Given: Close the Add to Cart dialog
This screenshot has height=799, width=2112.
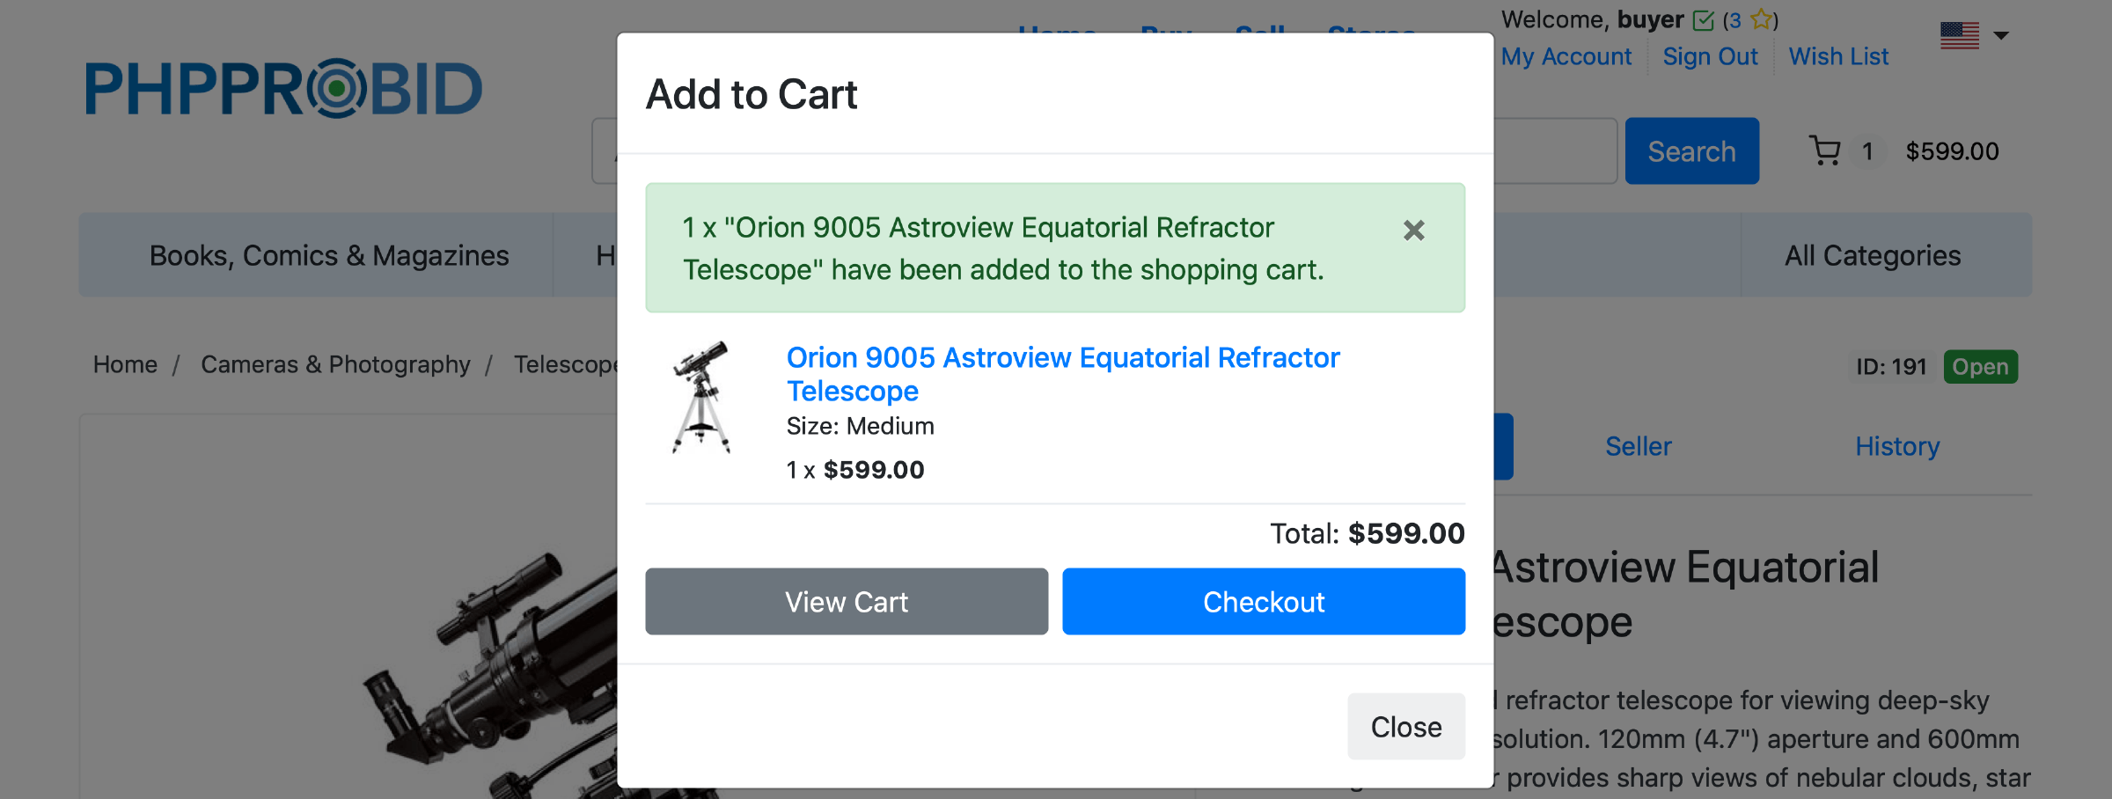Looking at the screenshot, I should (1405, 727).
